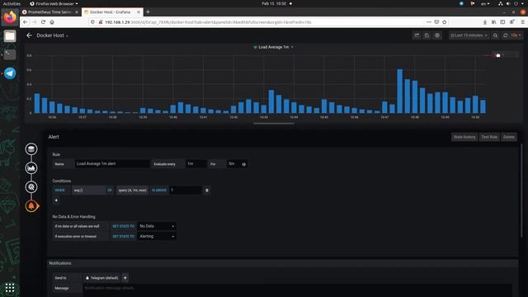
Task: Open the system status menu
Action: [x=511, y=3]
